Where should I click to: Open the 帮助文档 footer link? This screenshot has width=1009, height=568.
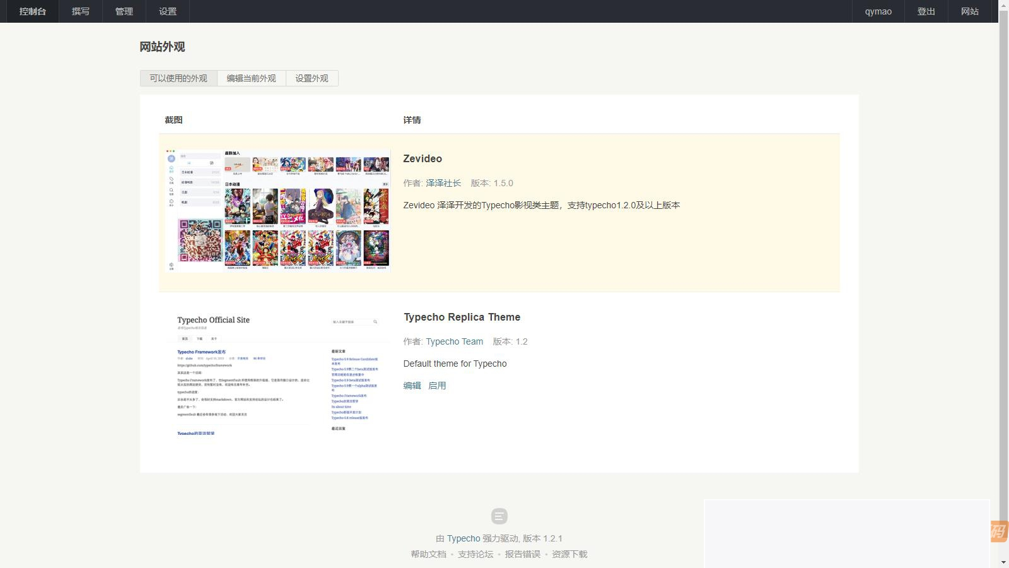coord(428,553)
